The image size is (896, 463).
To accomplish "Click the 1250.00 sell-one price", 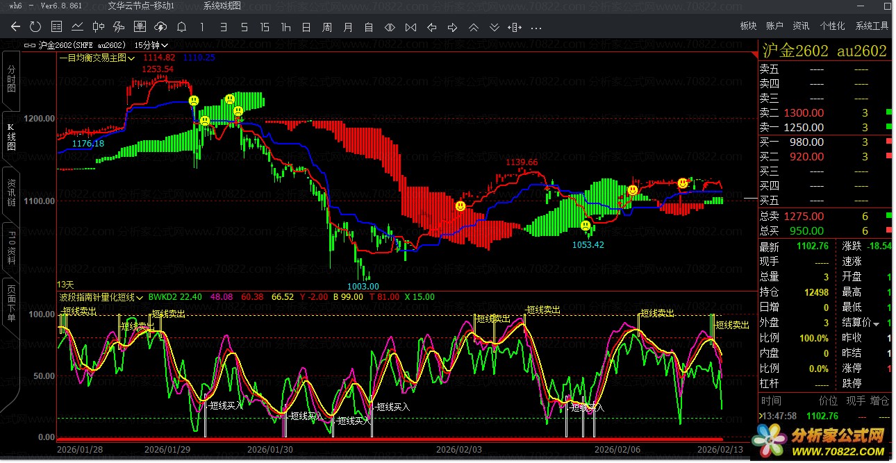I will [804, 128].
